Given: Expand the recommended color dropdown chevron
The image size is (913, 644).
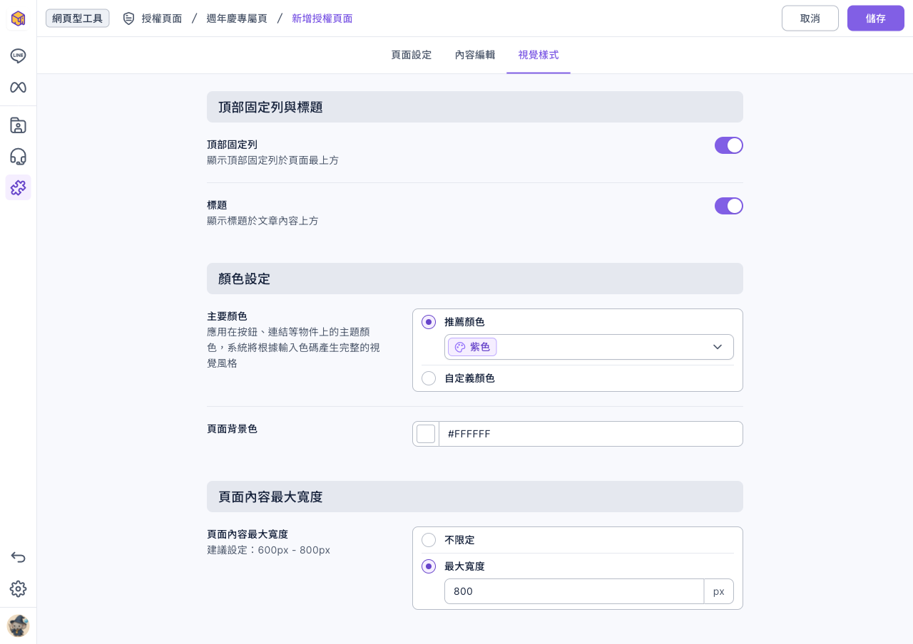Looking at the screenshot, I should click(x=718, y=347).
